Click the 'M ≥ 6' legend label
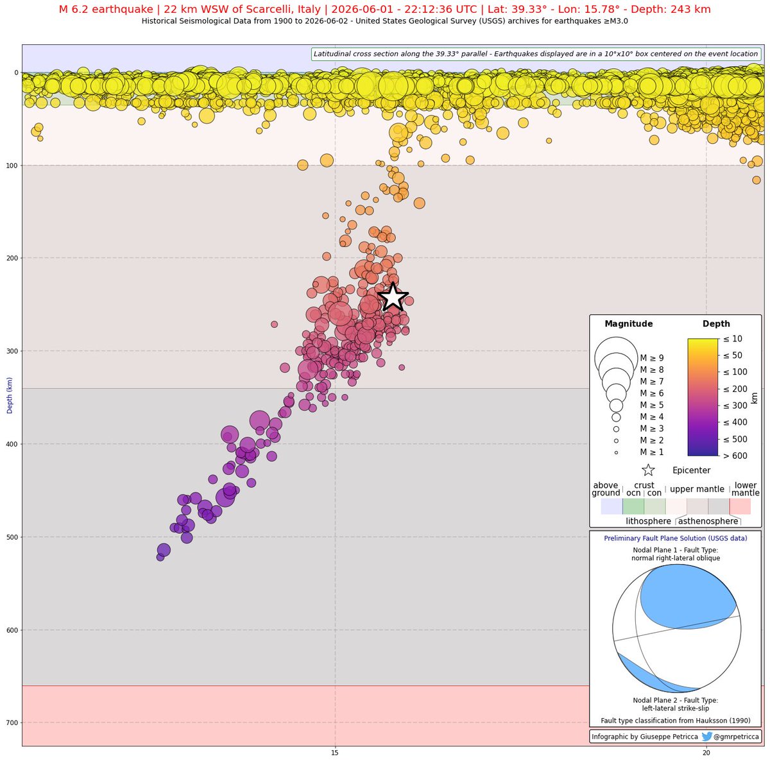 pyautogui.click(x=652, y=393)
